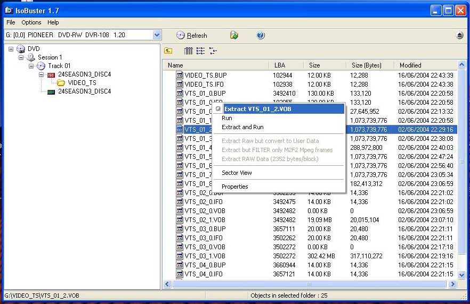Click horizontal scrollbar left arrow
The image size is (470, 304).
[167, 284]
